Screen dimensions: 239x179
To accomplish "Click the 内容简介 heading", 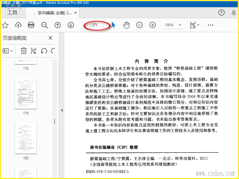I will coord(151,61).
